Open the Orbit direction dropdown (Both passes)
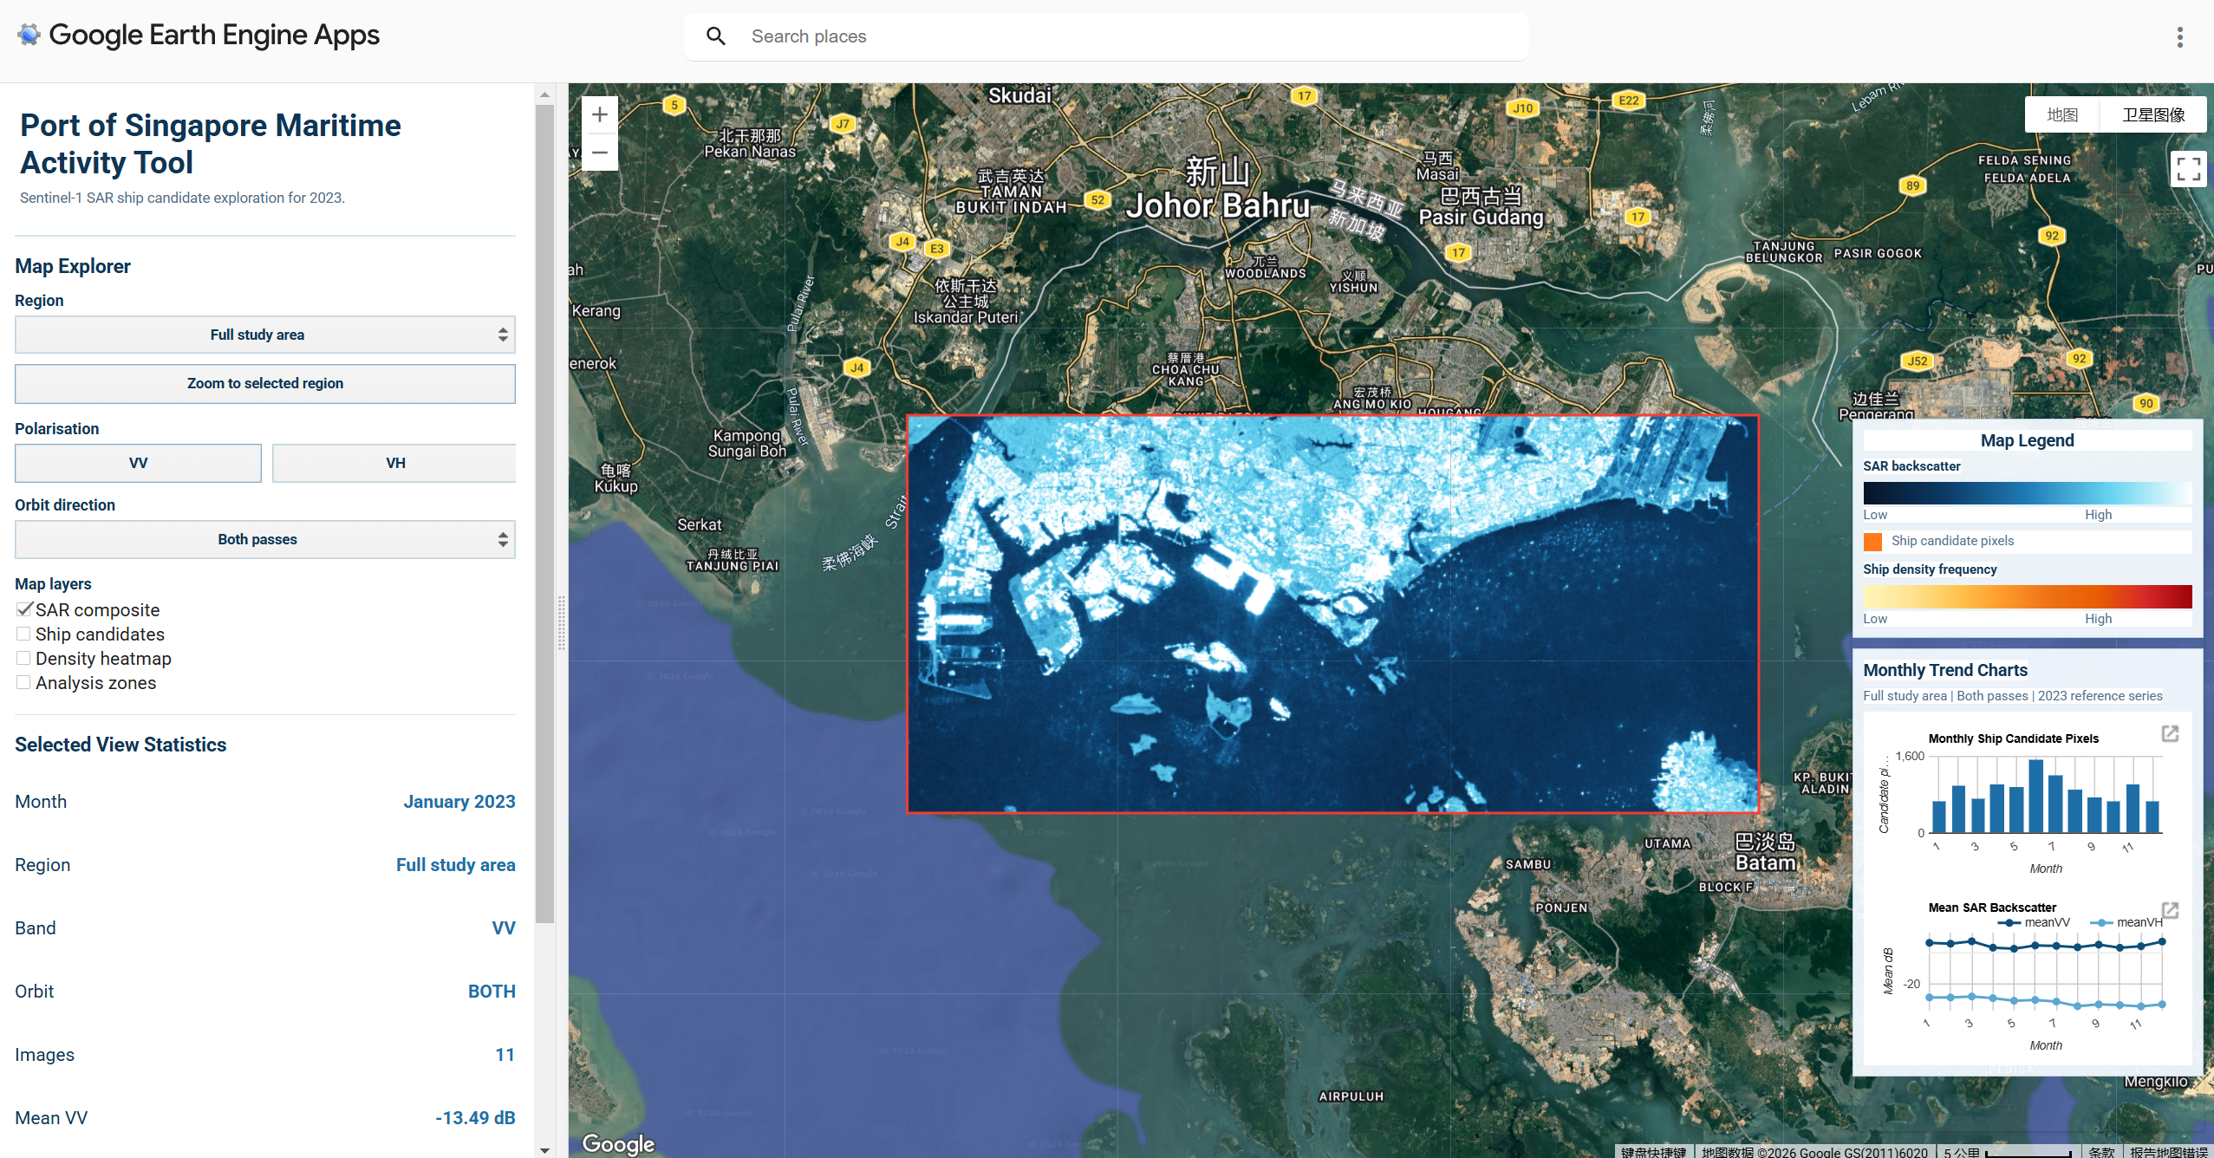 tap(265, 539)
